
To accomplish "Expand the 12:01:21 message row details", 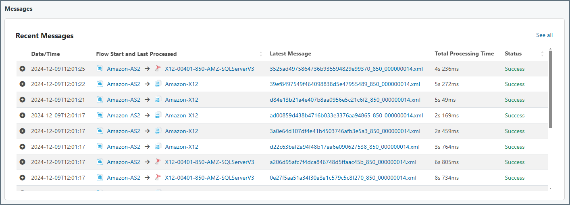I will (x=23, y=100).
